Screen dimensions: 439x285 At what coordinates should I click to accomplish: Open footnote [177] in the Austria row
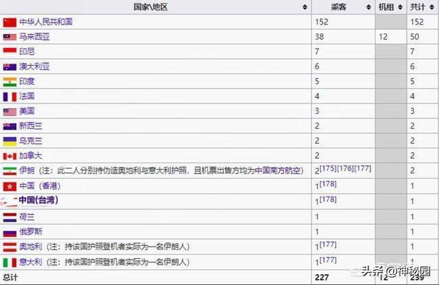pos(326,245)
